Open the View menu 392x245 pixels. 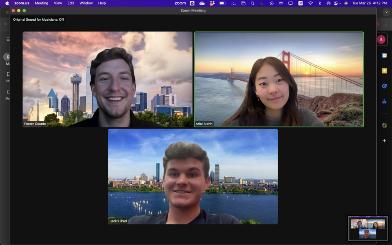pyautogui.click(x=58, y=3)
